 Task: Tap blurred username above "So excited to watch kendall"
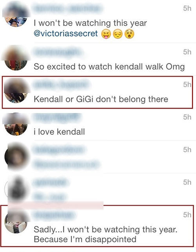point(58,52)
